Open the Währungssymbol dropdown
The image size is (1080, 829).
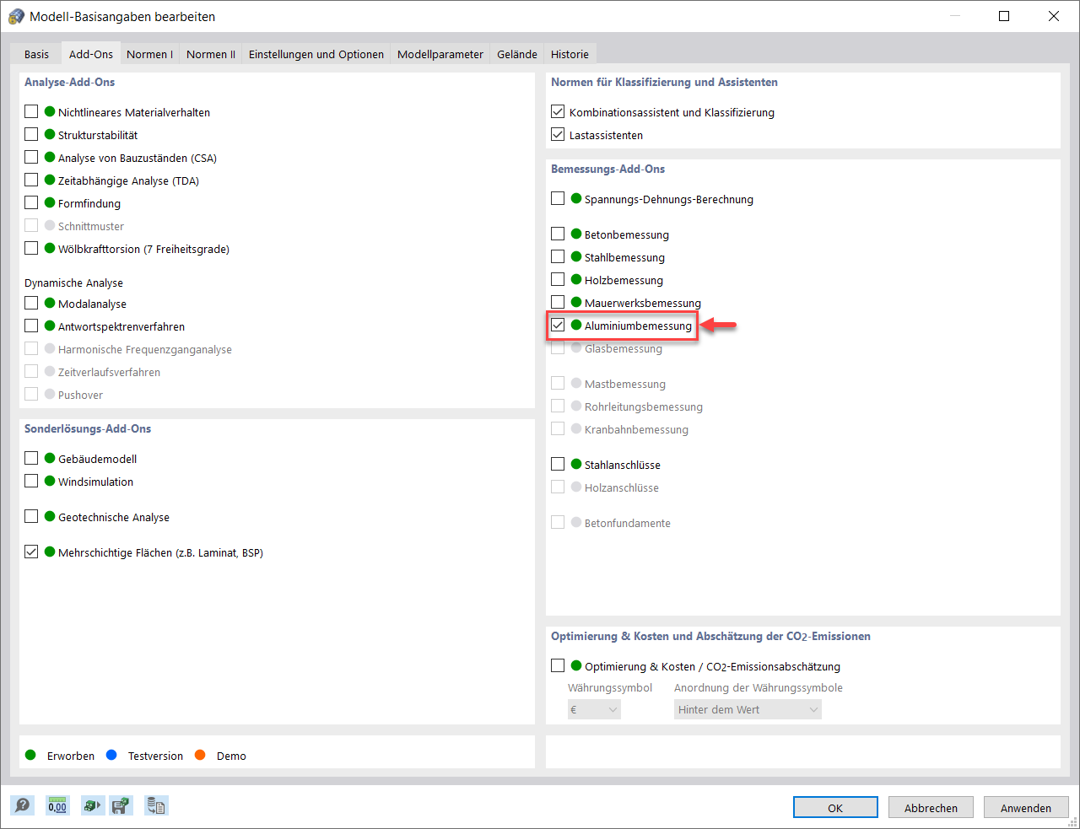click(594, 709)
